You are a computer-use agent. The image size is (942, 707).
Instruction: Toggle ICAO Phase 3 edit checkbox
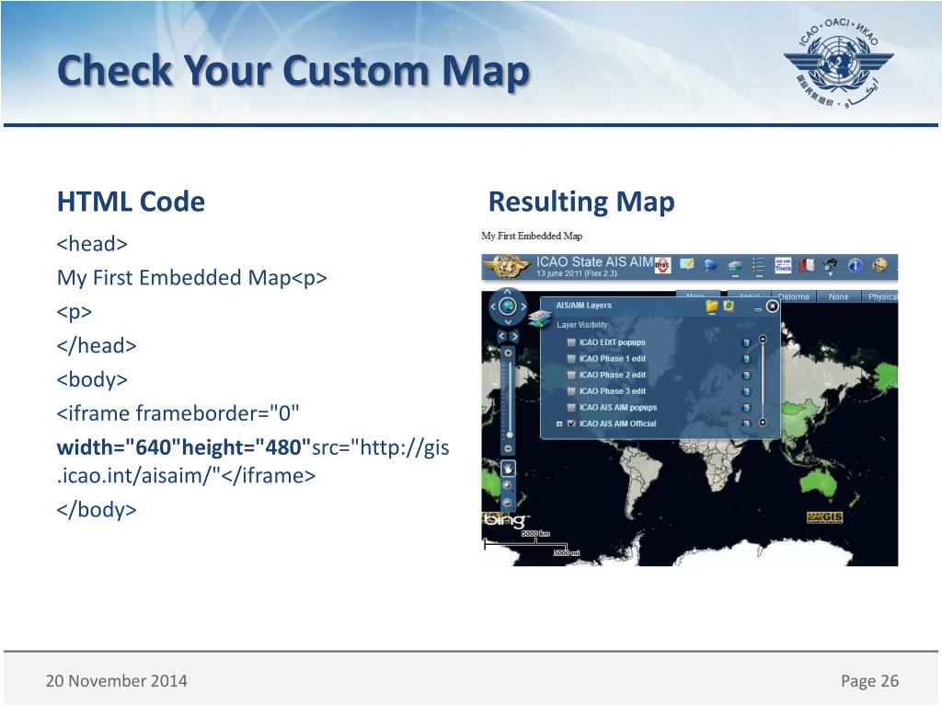(x=571, y=391)
